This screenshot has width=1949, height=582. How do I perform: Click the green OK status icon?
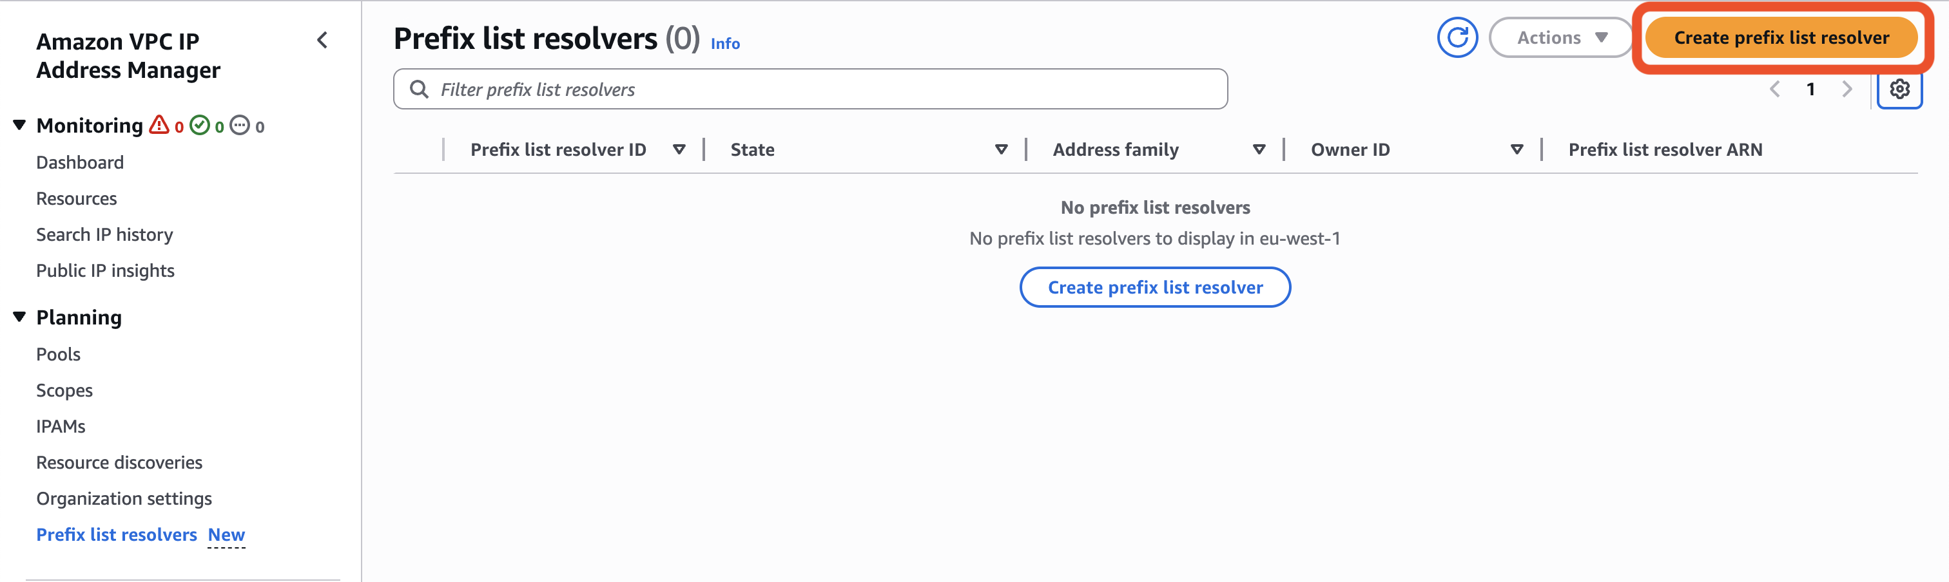(200, 125)
